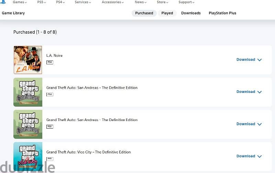Expand Download options for L.A. Noire

(x=249, y=60)
